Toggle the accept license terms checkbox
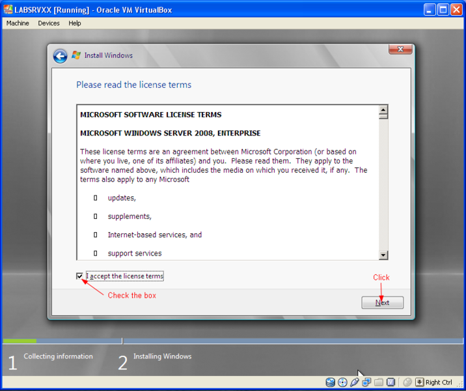Image resolution: width=466 pixels, height=391 pixels. tap(79, 276)
